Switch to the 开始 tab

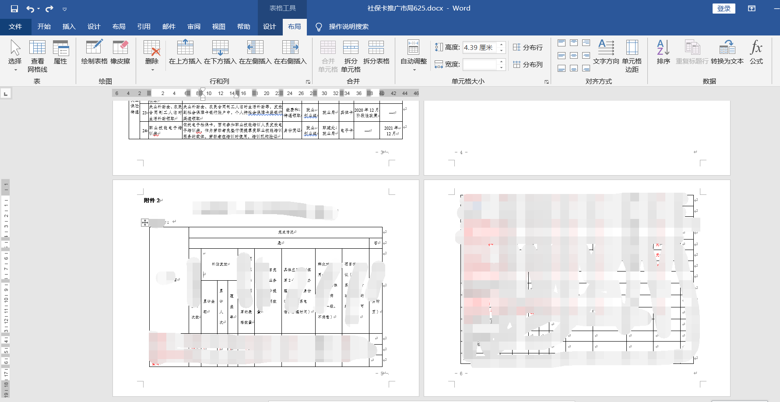click(44, 27)
